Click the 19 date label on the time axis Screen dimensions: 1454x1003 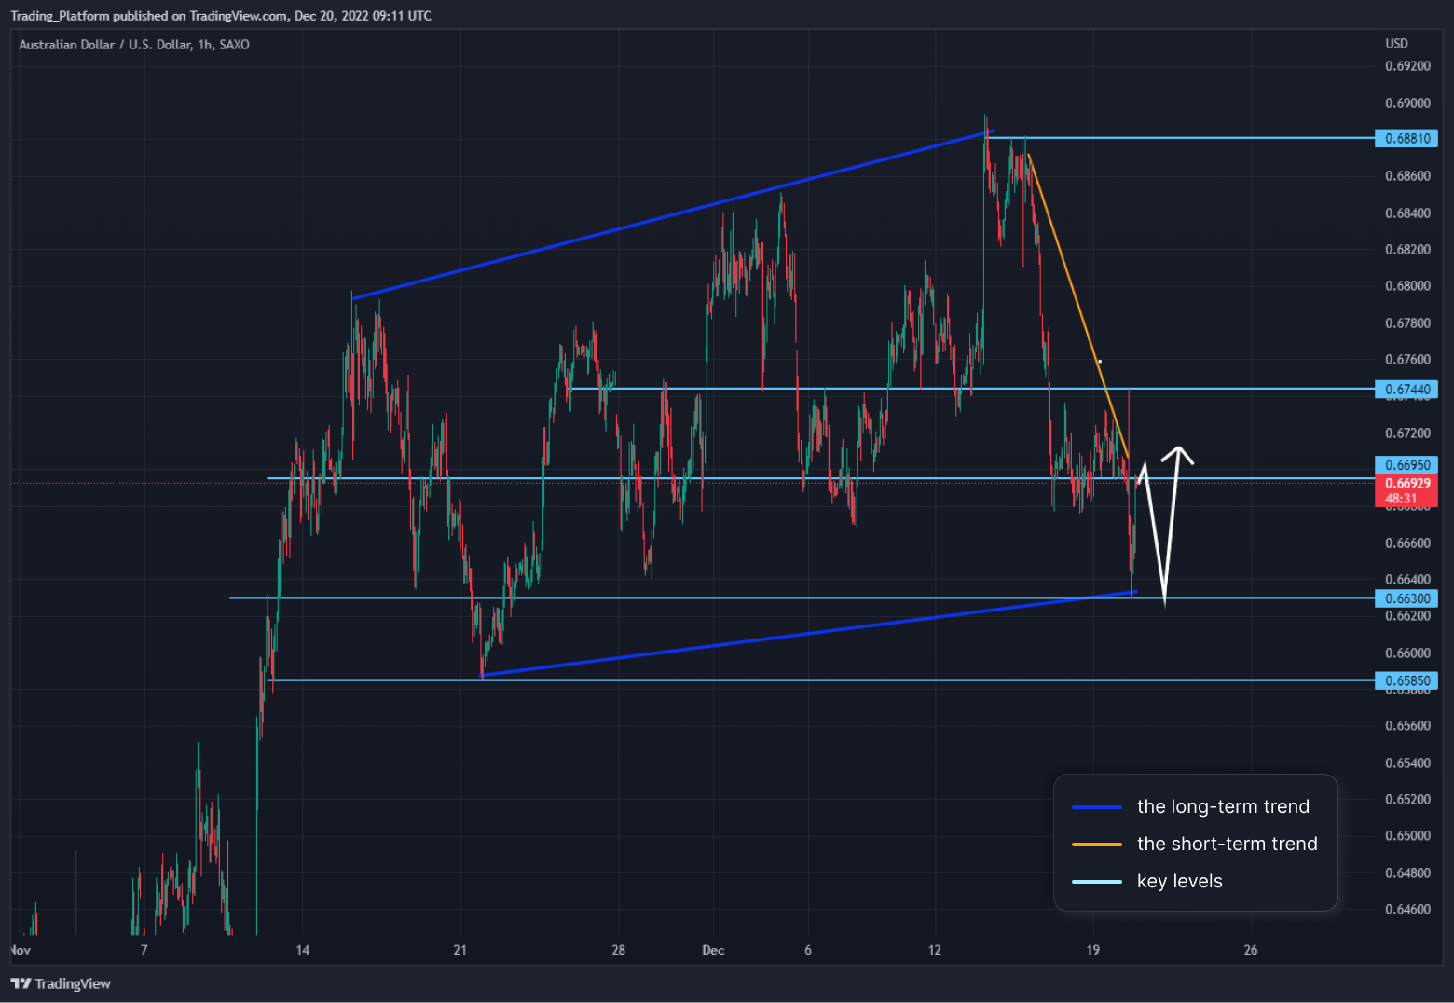point(1092,951)
